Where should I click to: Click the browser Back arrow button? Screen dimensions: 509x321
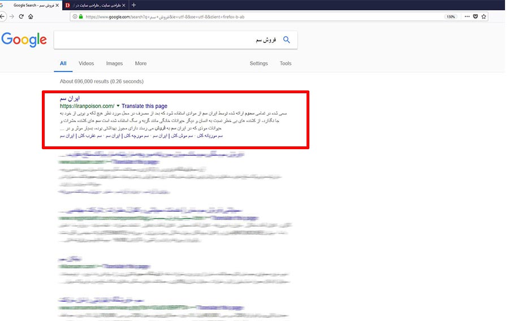click(x=3, y=16)
